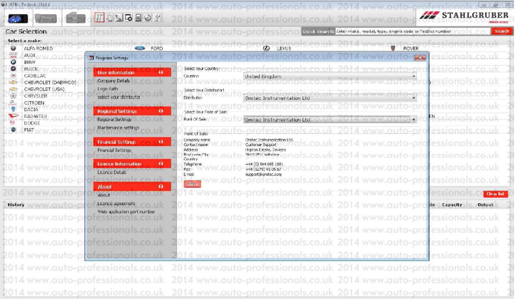This screenshot has height=299, width=516.
Task: Click the support@omitec.com email text
Action: [263, 174]
